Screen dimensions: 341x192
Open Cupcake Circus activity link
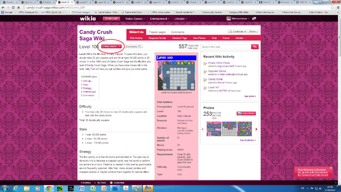click(217, 71)
